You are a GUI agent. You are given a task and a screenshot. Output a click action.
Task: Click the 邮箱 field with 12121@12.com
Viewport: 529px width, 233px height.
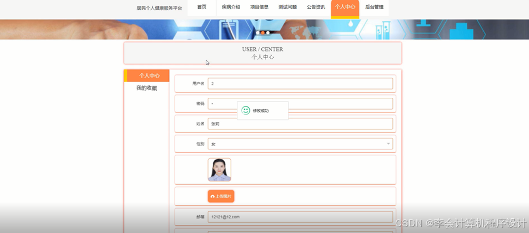[300, 217]
